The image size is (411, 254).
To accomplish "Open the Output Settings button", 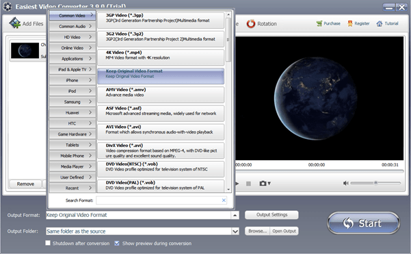I will click(x=271, y=215).
